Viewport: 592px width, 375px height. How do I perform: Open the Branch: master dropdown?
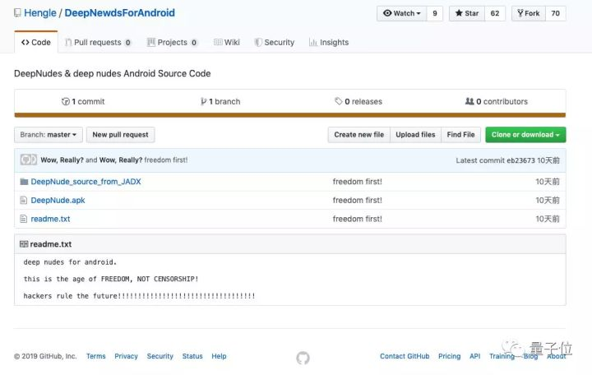tap(49, 135)
